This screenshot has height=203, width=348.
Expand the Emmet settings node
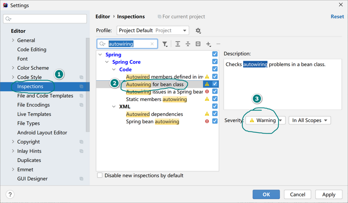(x=13, y=169)
